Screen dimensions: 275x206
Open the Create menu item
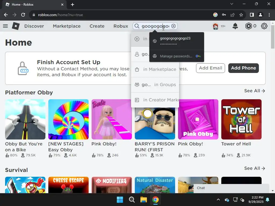97,26
